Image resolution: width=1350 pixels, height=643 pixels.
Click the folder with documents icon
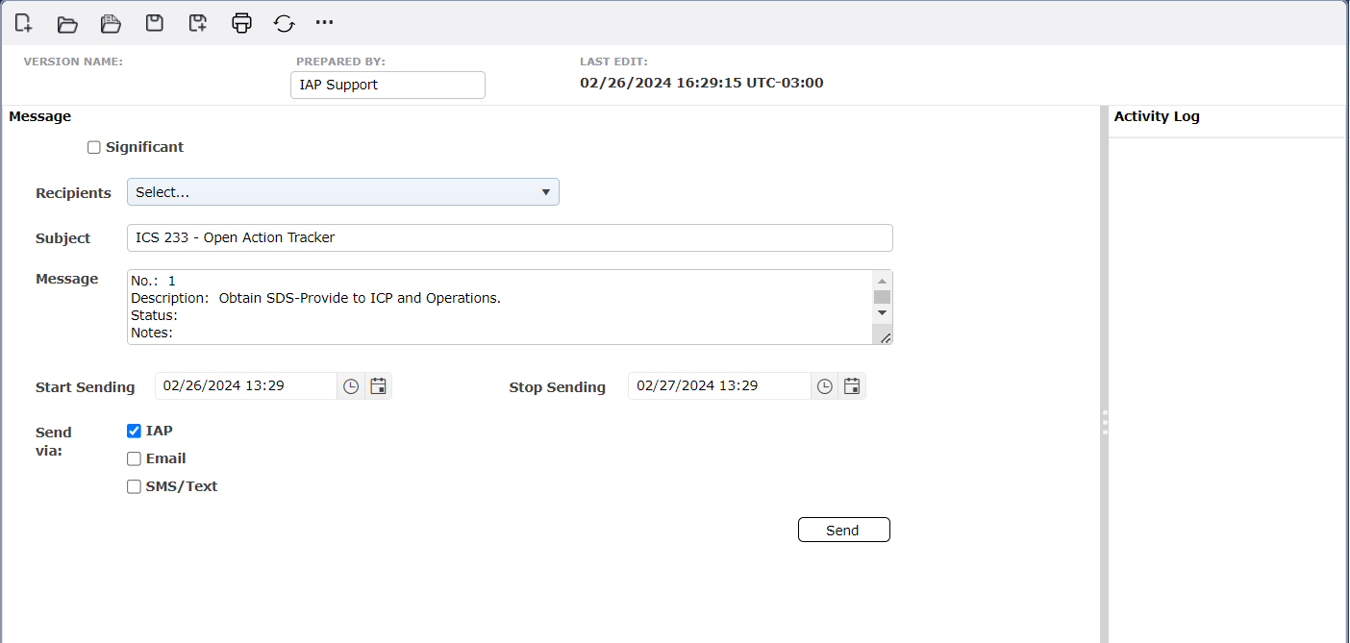[x=111, y=23]
